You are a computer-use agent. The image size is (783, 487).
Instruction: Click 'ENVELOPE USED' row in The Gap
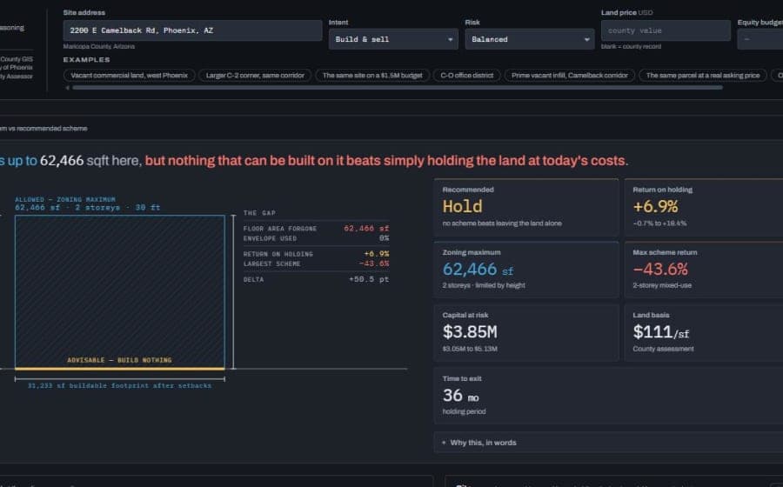pos(316,238)
